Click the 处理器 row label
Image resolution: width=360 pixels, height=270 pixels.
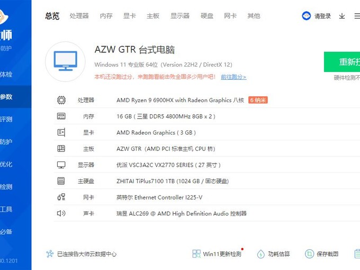pos(86,100)
